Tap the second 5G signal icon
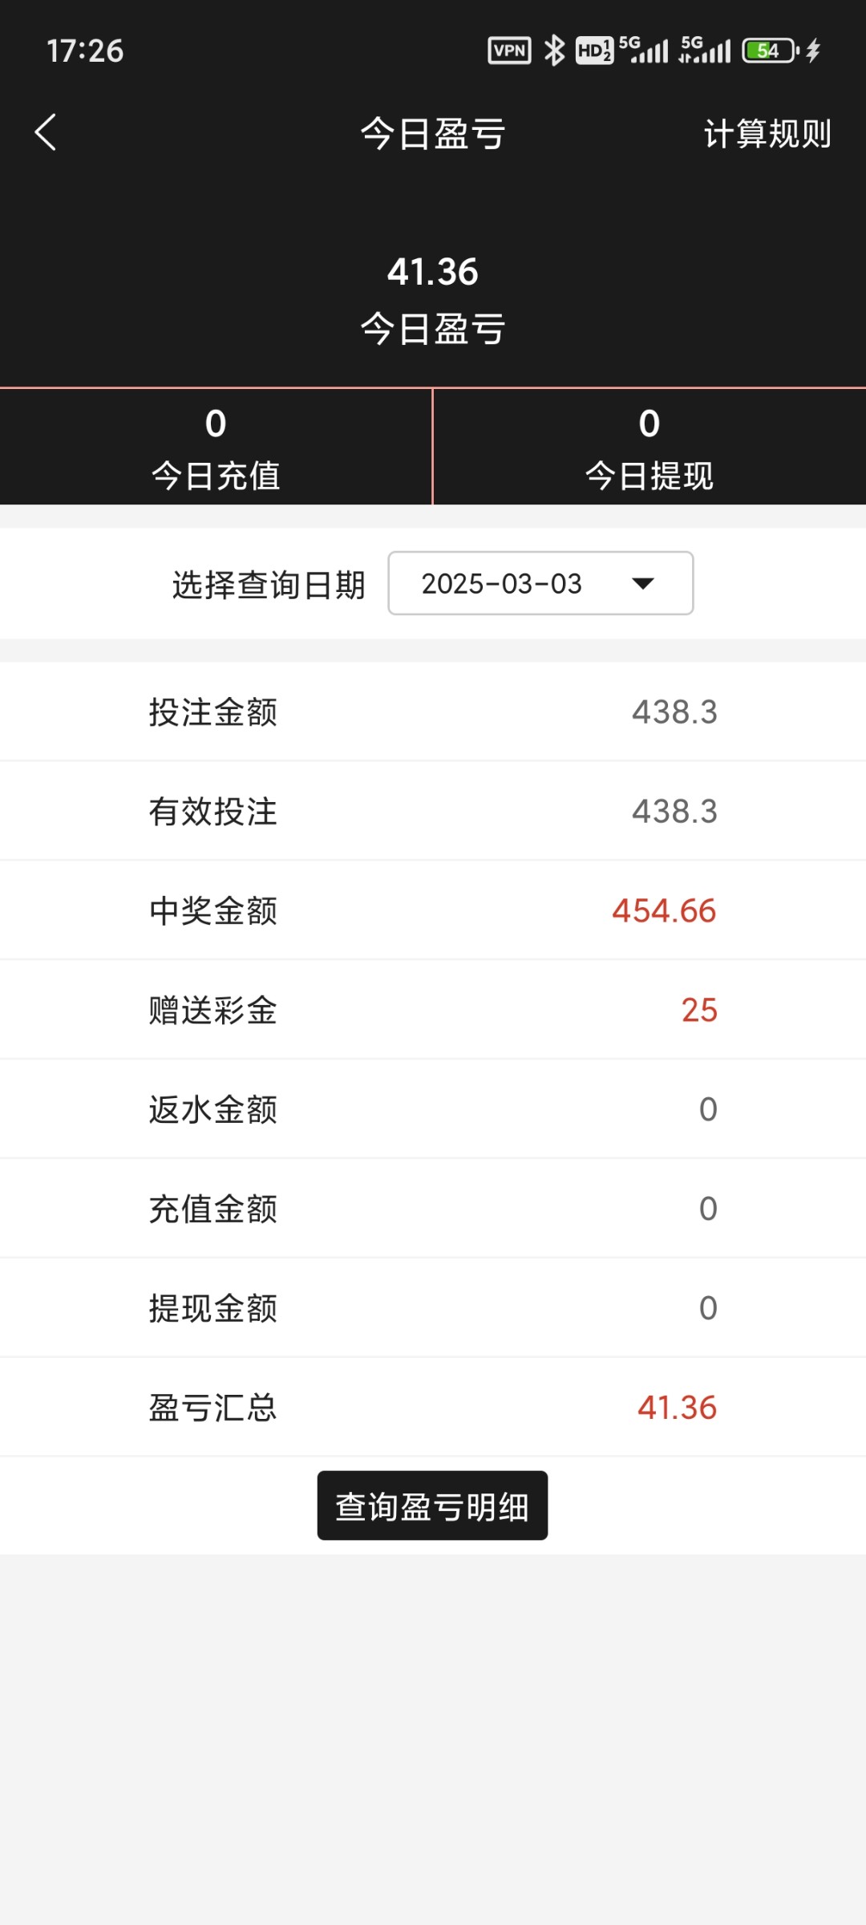866x1925 pixels. click(x=705, y=50)
